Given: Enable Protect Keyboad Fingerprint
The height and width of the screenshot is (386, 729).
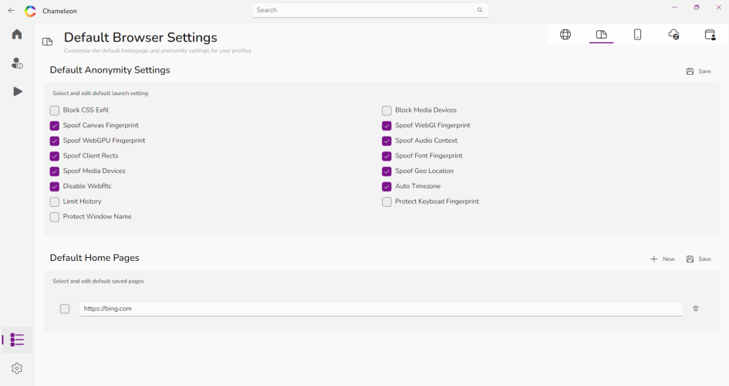Looking at the screenshot, I should [x=386, y=201].
